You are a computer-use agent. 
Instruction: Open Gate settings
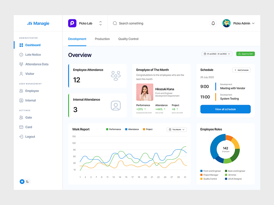coord(28,117)
